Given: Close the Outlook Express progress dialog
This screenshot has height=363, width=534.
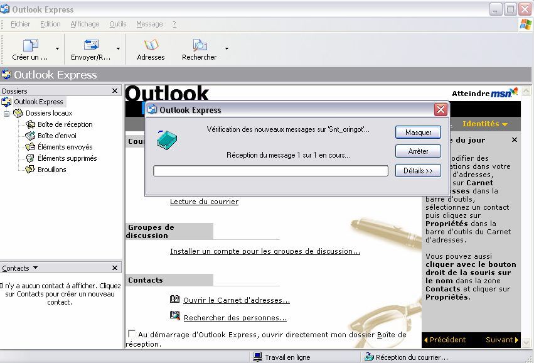Looking at the screenshot, I should (x=441, y=110).
